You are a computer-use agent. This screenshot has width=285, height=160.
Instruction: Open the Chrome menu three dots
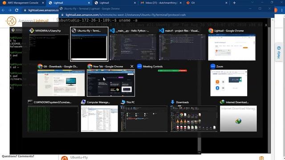(x=282, y=10)
